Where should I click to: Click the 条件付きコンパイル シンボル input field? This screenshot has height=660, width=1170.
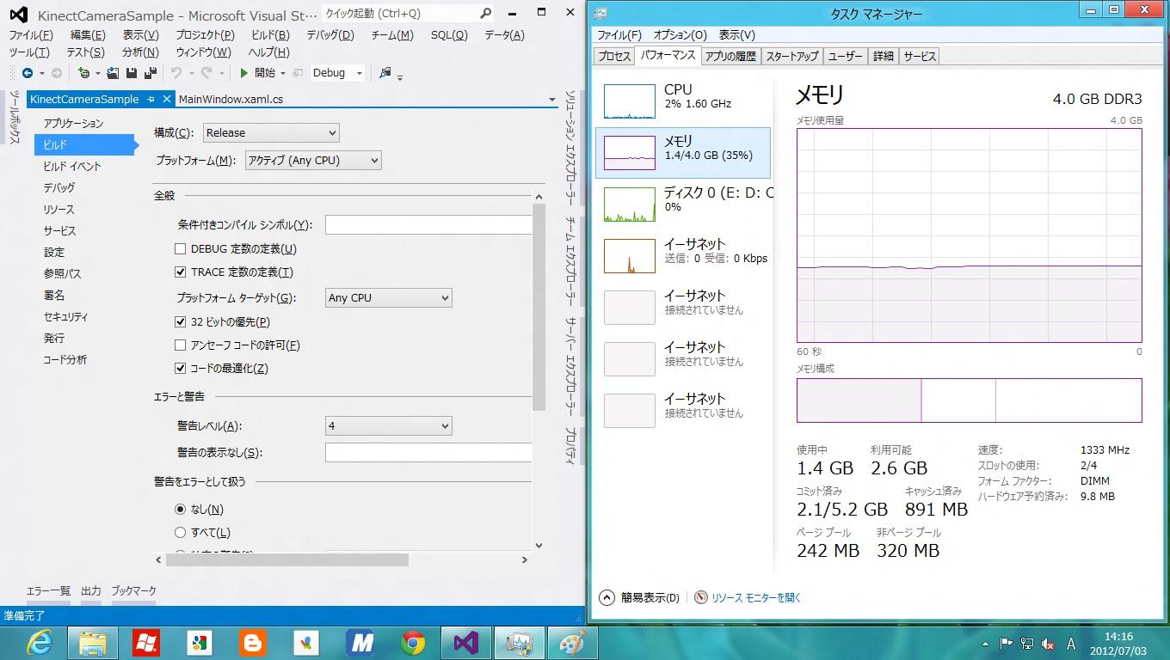click(428, 225)
